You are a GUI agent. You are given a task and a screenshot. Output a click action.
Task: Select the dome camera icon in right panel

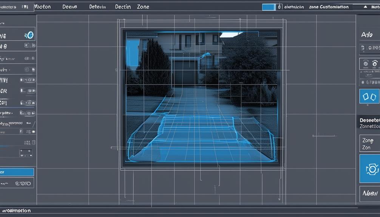[375, 64]
